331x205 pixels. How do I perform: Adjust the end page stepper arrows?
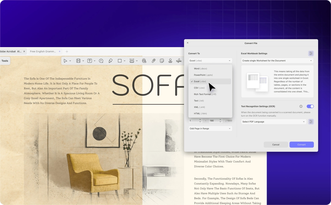(x=220, y=121)
